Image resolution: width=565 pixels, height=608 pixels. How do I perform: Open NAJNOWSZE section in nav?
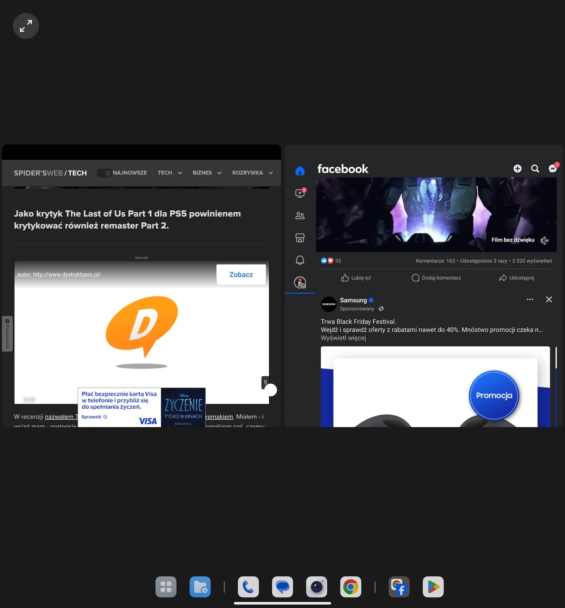[x=130, y=173]
